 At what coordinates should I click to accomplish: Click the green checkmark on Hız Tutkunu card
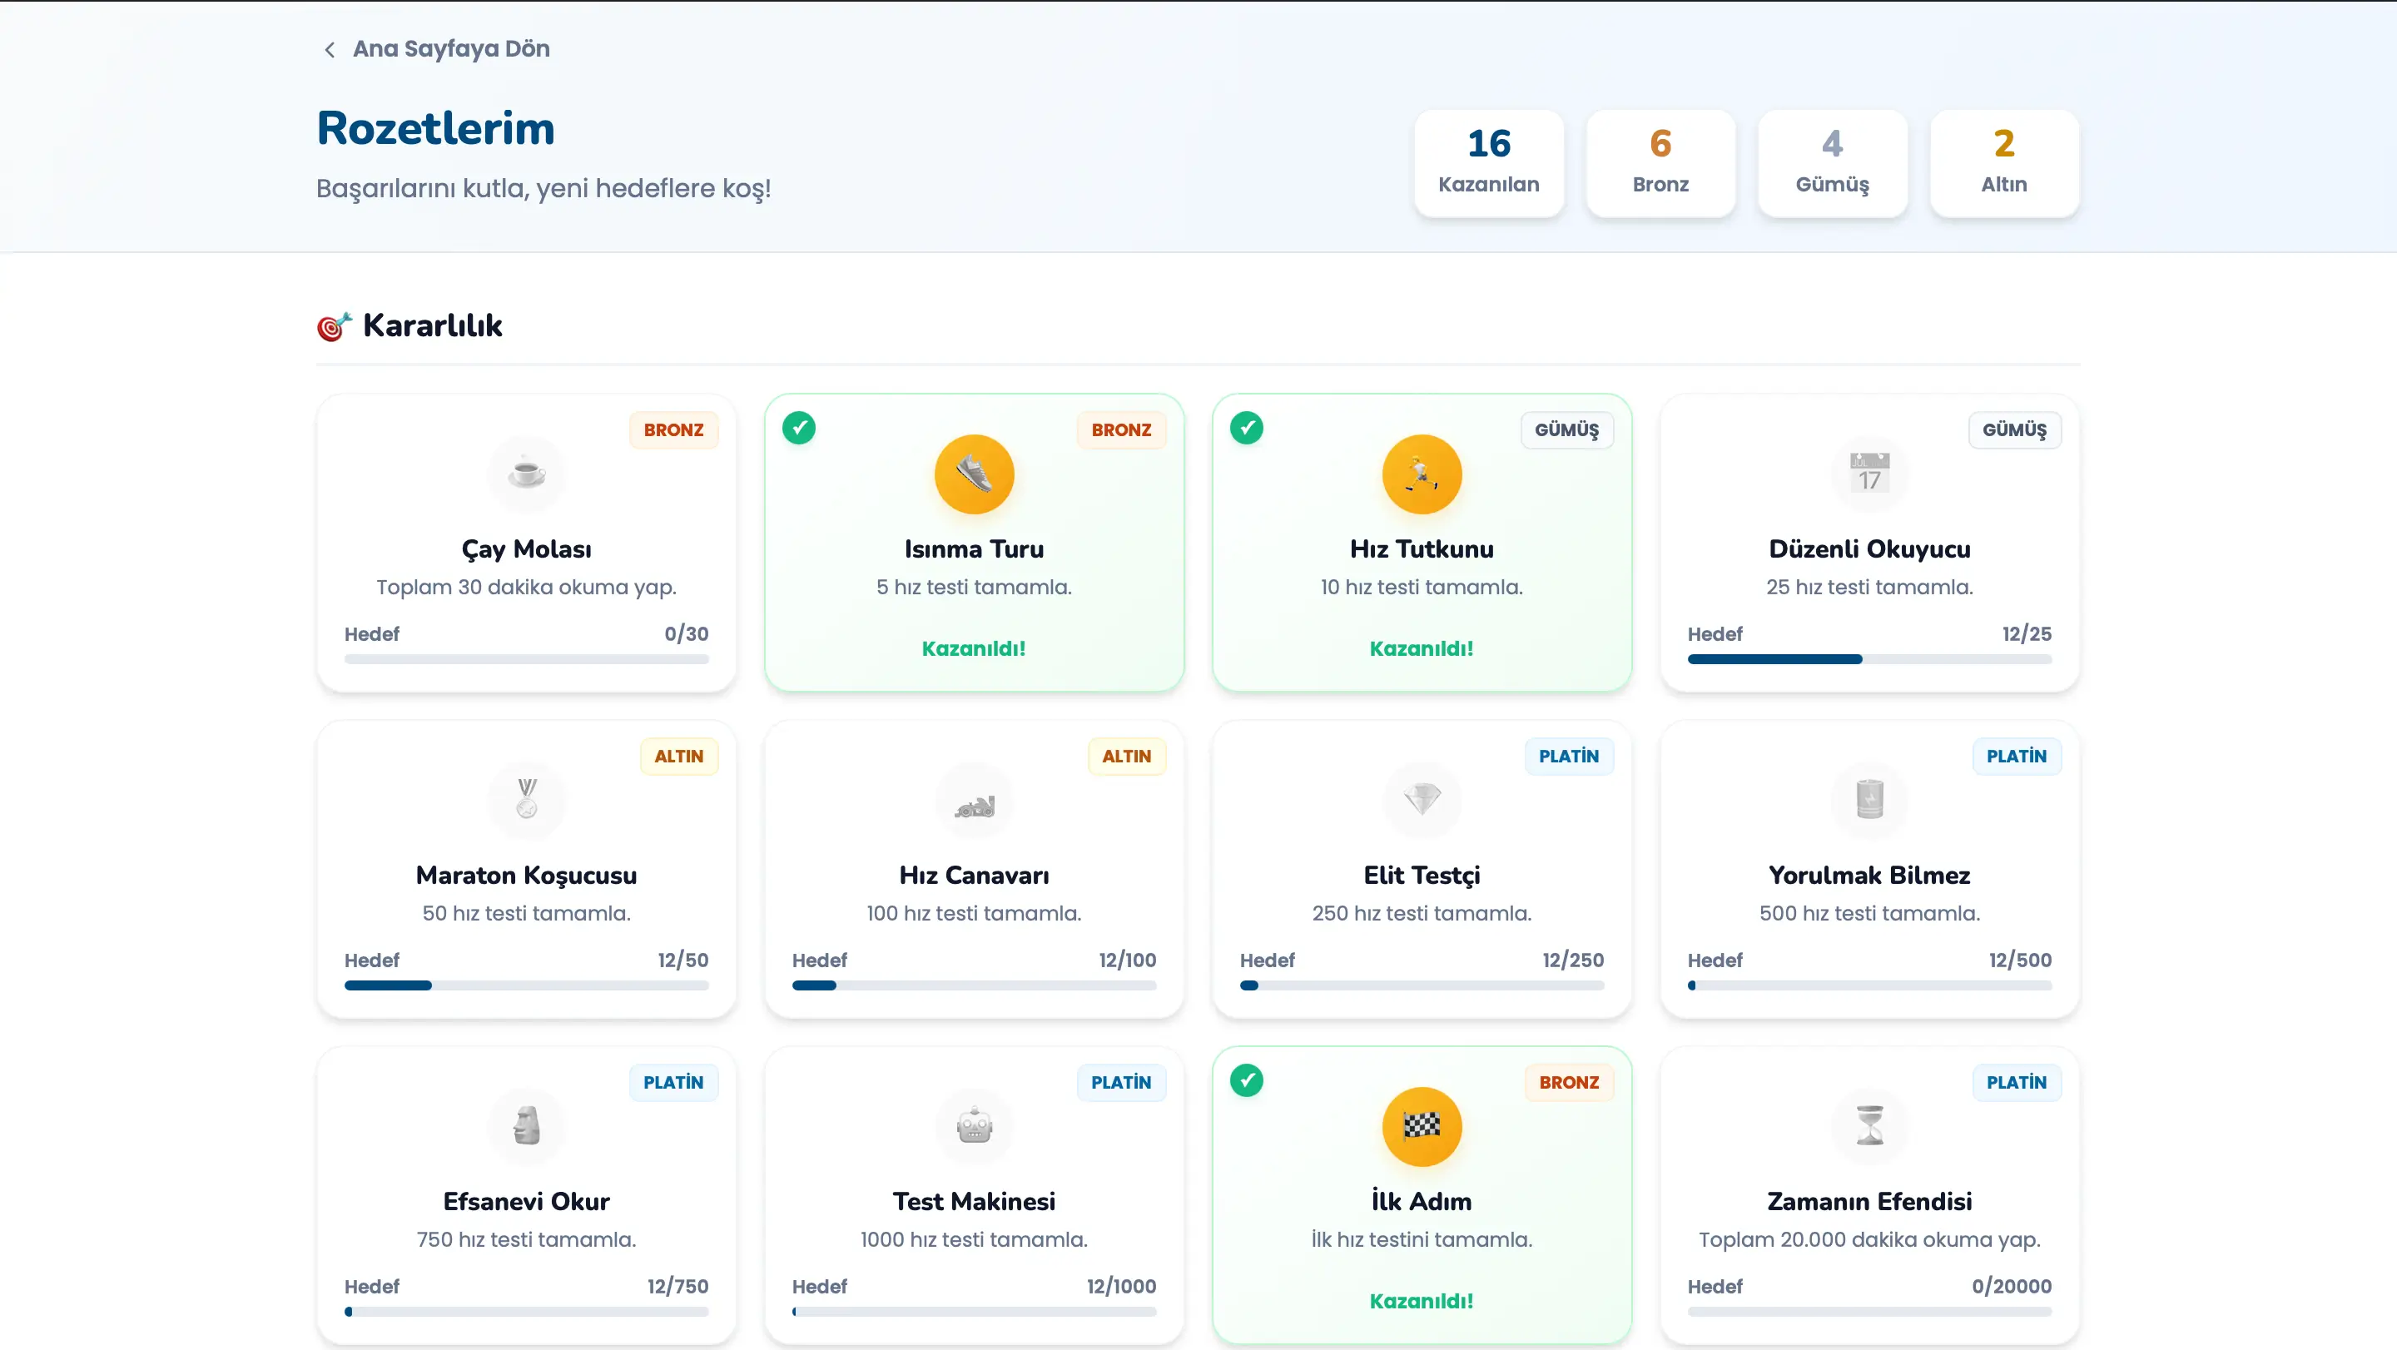click(1246, 428)
